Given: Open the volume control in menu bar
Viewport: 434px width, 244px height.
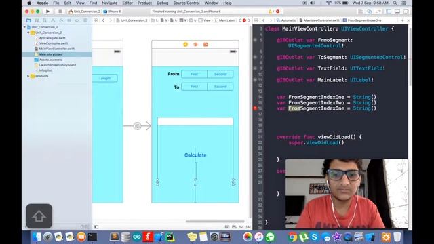Looking at the screenshot, I should [x=312, y=3].
